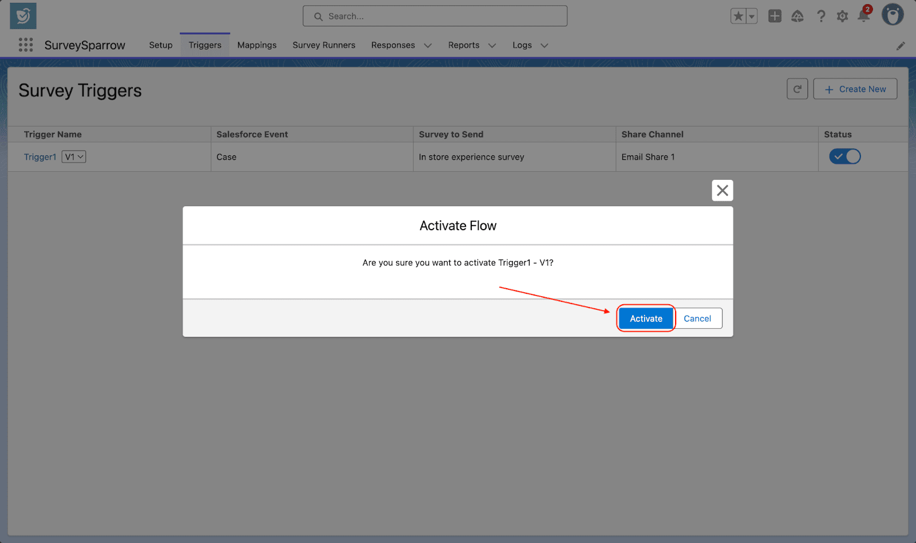916x543 pixels.
Task: Open the V1 version dropdown
Action: coord(74,156)
